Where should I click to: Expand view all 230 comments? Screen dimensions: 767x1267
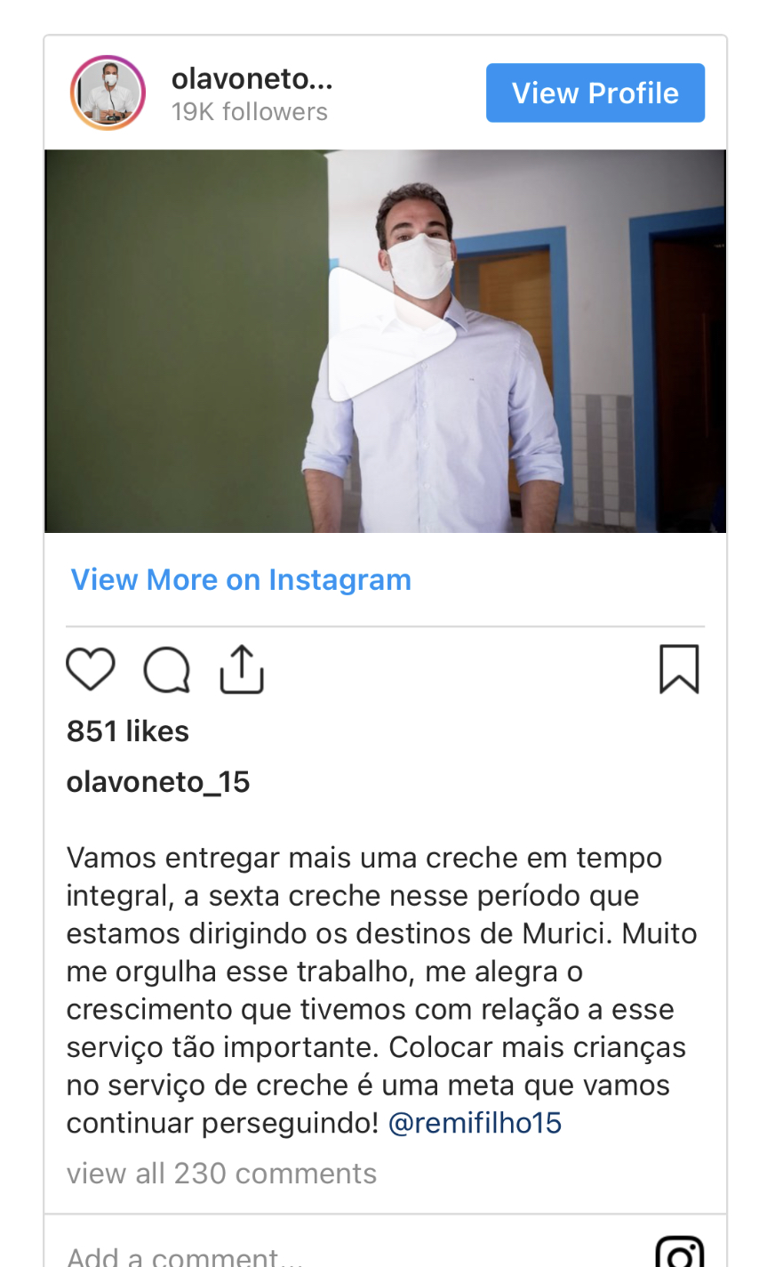coord(222,1174)
